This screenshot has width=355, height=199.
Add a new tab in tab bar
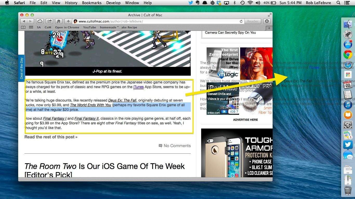tap(269, 28)
